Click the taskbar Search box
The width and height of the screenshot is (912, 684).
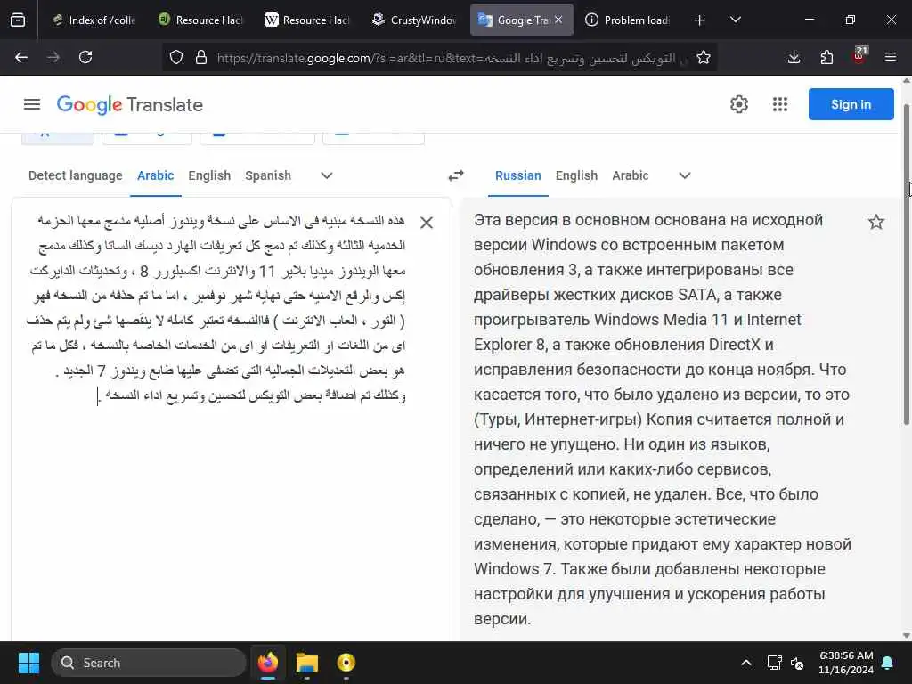click(149, 663)
